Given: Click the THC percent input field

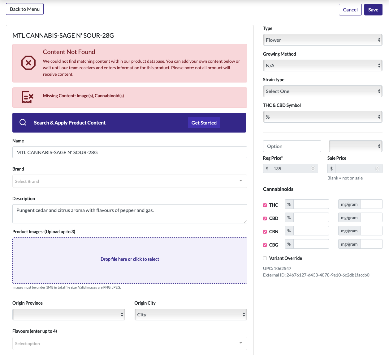Looking at the screenshot, I should (311, 204).
